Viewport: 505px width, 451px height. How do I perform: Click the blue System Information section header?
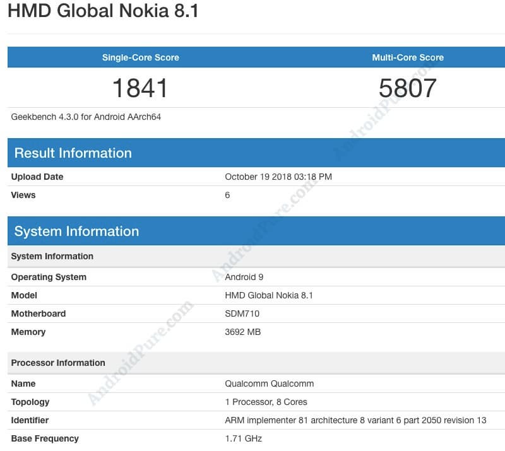pyautogui.click(x=76, y=231)
